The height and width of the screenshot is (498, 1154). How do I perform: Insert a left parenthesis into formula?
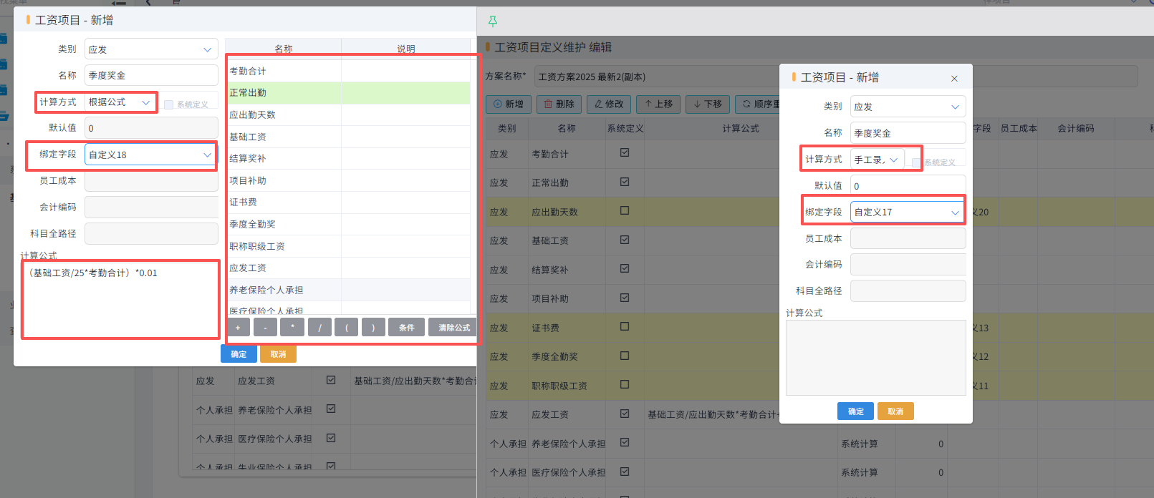click(347, 328)
